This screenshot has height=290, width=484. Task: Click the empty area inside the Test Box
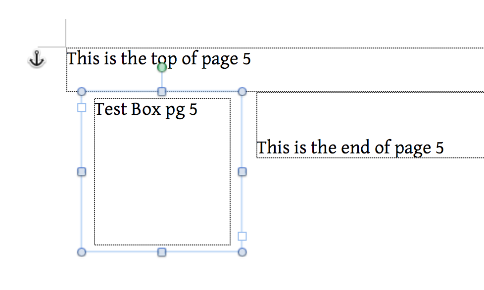(162, 182)
